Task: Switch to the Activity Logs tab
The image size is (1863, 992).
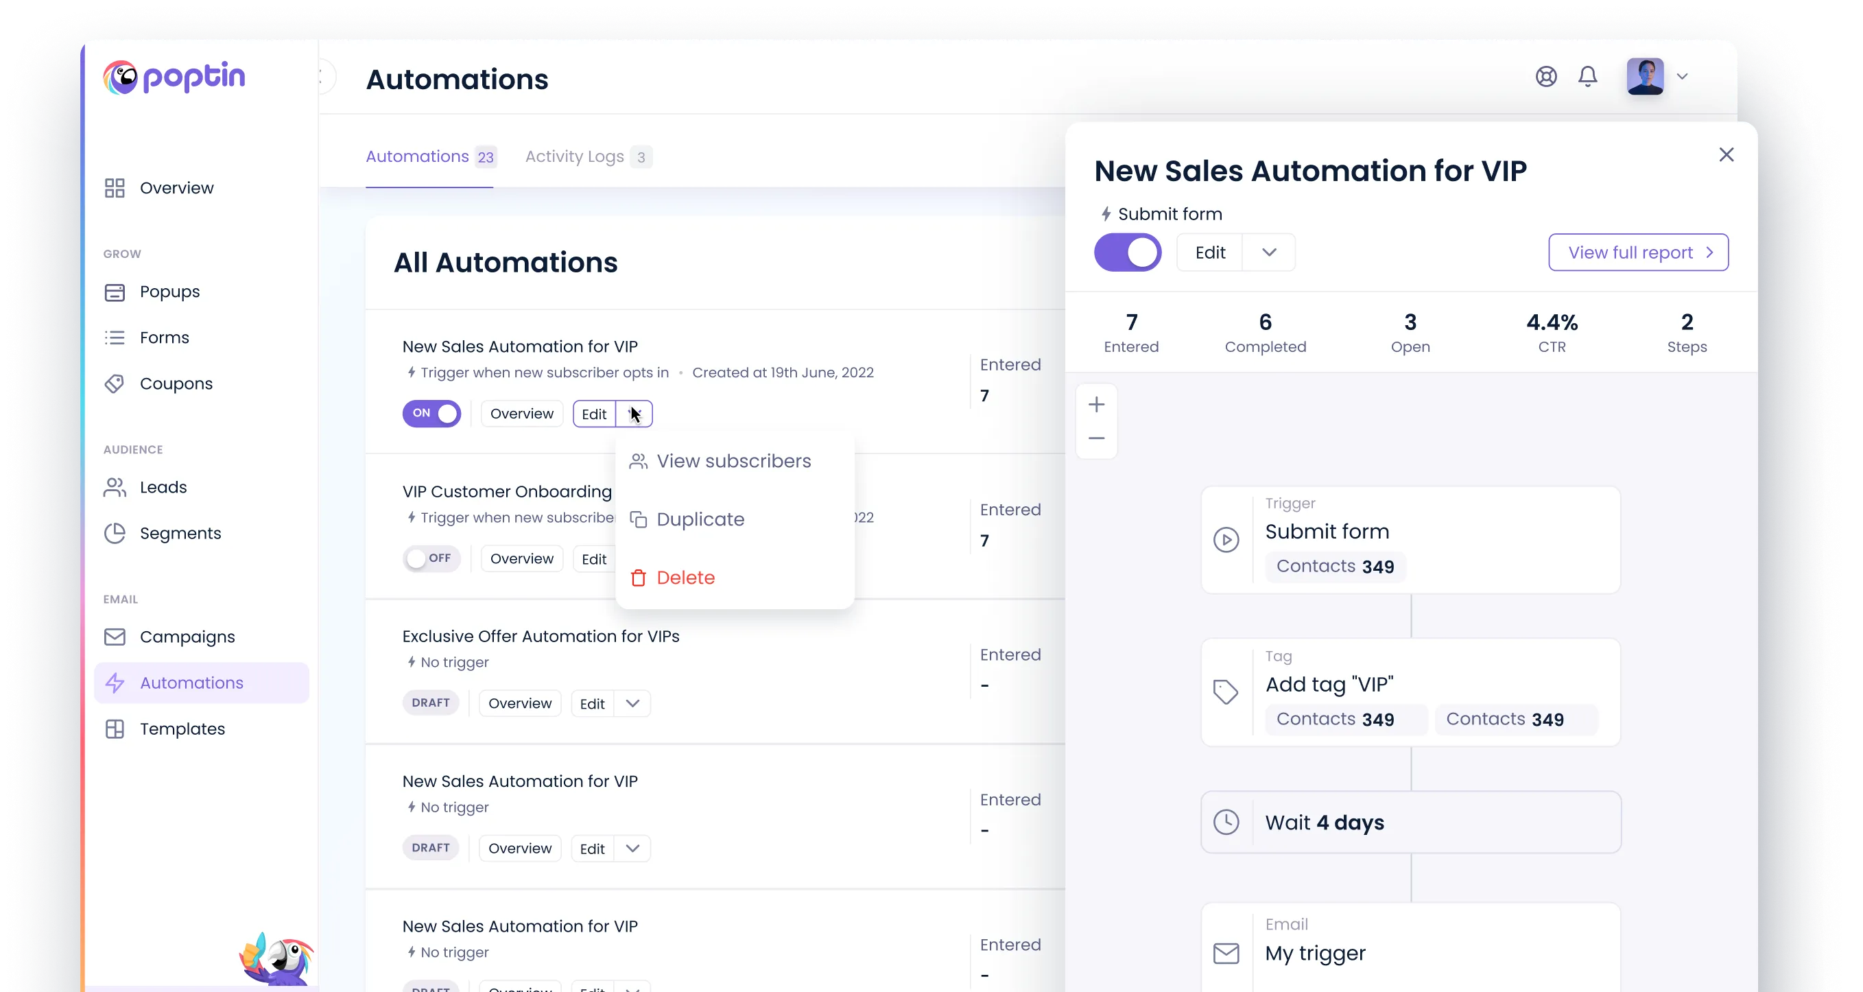Action: pos(589,157)
